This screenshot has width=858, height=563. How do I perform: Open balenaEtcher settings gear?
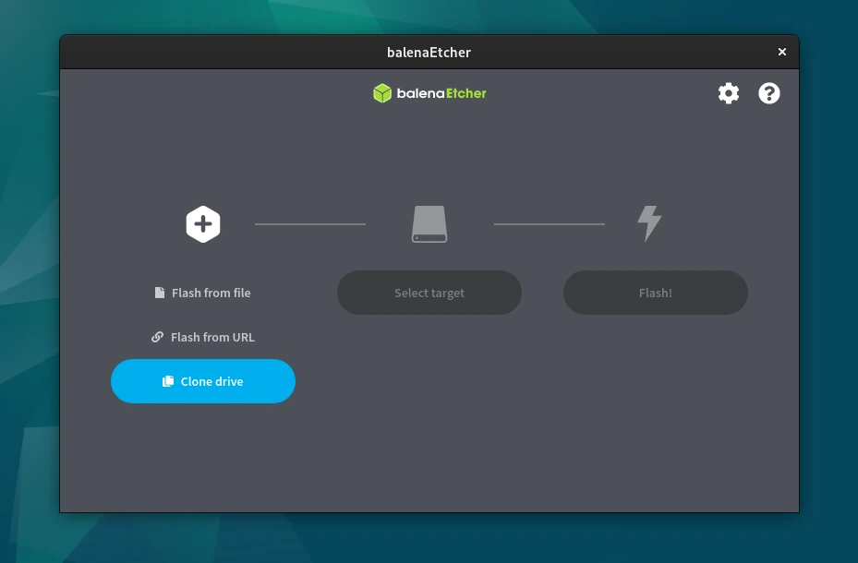(x=729, y=93)
